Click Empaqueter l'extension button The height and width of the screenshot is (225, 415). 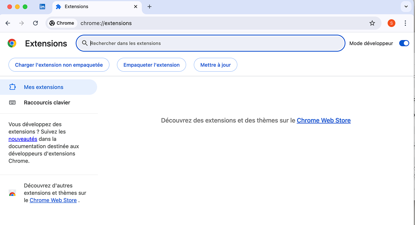click(151, 65)
